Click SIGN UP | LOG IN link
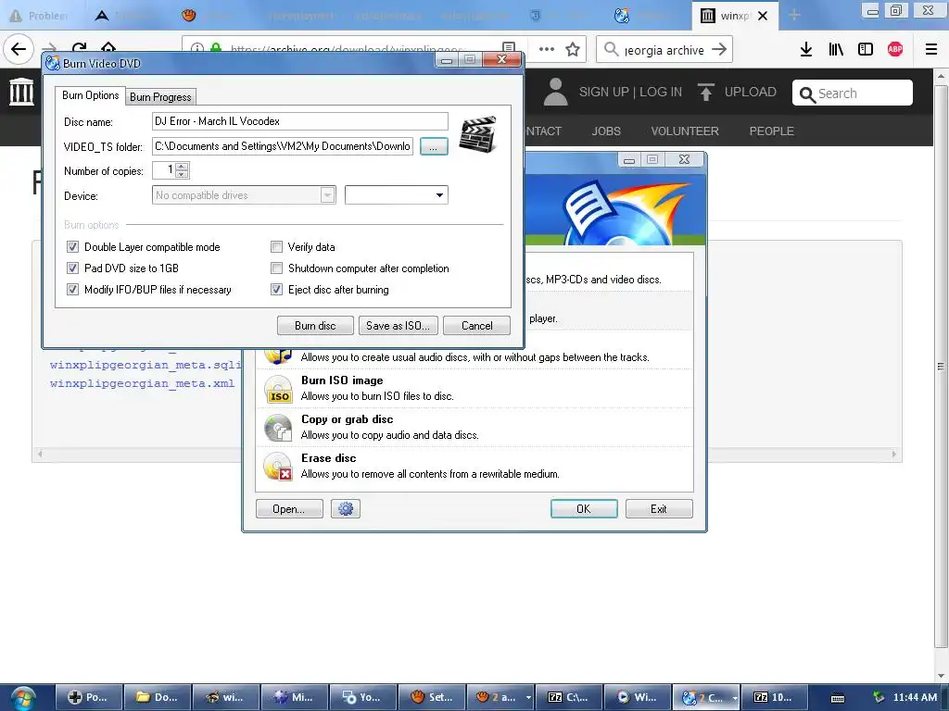 pyautogui.click(x=630, y=92)
